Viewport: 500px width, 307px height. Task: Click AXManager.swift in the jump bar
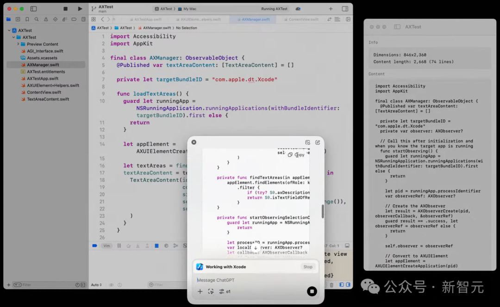[x=154, y=28]
